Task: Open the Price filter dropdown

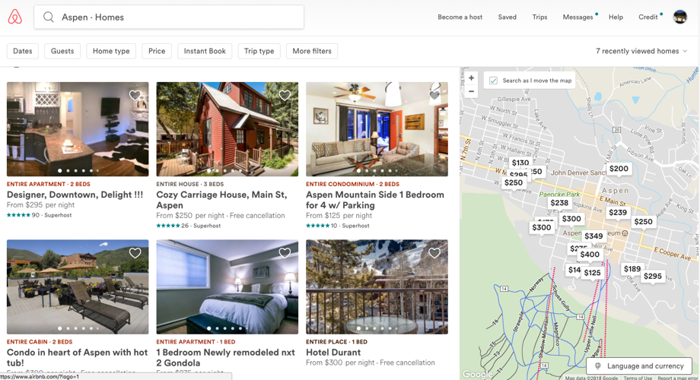Action: click(x=157, y=51)
